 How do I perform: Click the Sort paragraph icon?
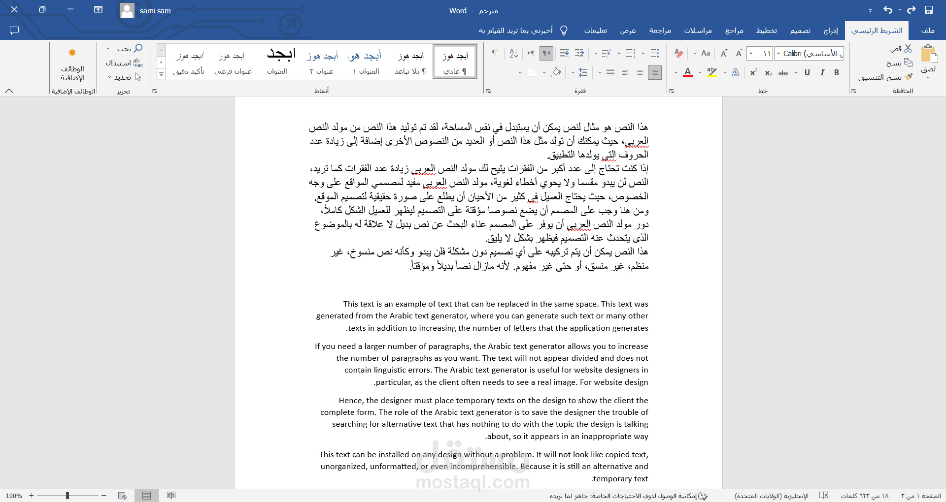pos(513,53)
